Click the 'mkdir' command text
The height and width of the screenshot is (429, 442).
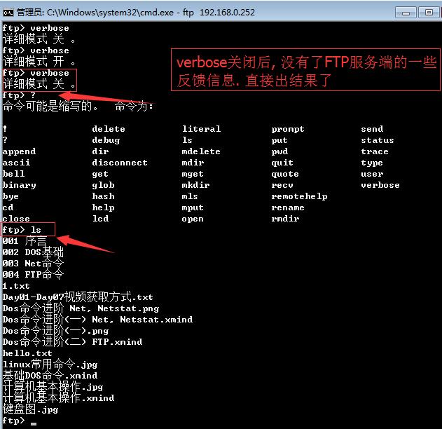[x=195, y=185]
